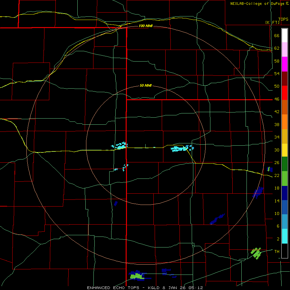
Task: Click the "10" scale label
Action: (277, 213)
